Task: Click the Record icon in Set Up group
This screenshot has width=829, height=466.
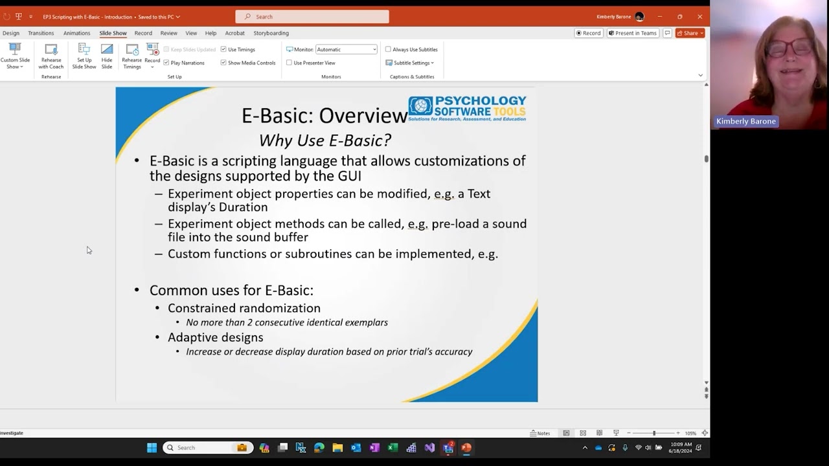Action: [152, 50]
